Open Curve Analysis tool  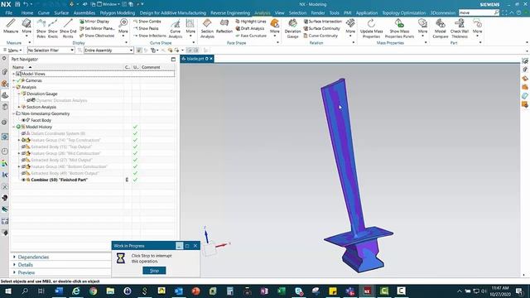(x=176, y=28)
